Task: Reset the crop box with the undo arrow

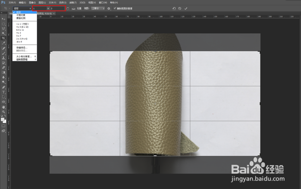Action: point(174,8)
